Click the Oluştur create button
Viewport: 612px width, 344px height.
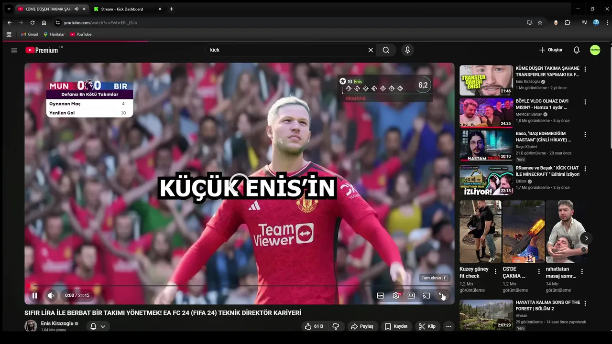click(x=551, y=50)
